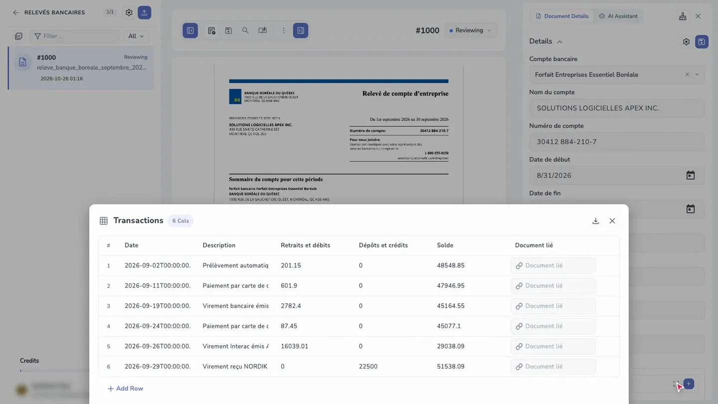Click the Document lié link in row 3
Viewport: 718px width, 404px height.
pyautogui.click(x=553, y=306)
